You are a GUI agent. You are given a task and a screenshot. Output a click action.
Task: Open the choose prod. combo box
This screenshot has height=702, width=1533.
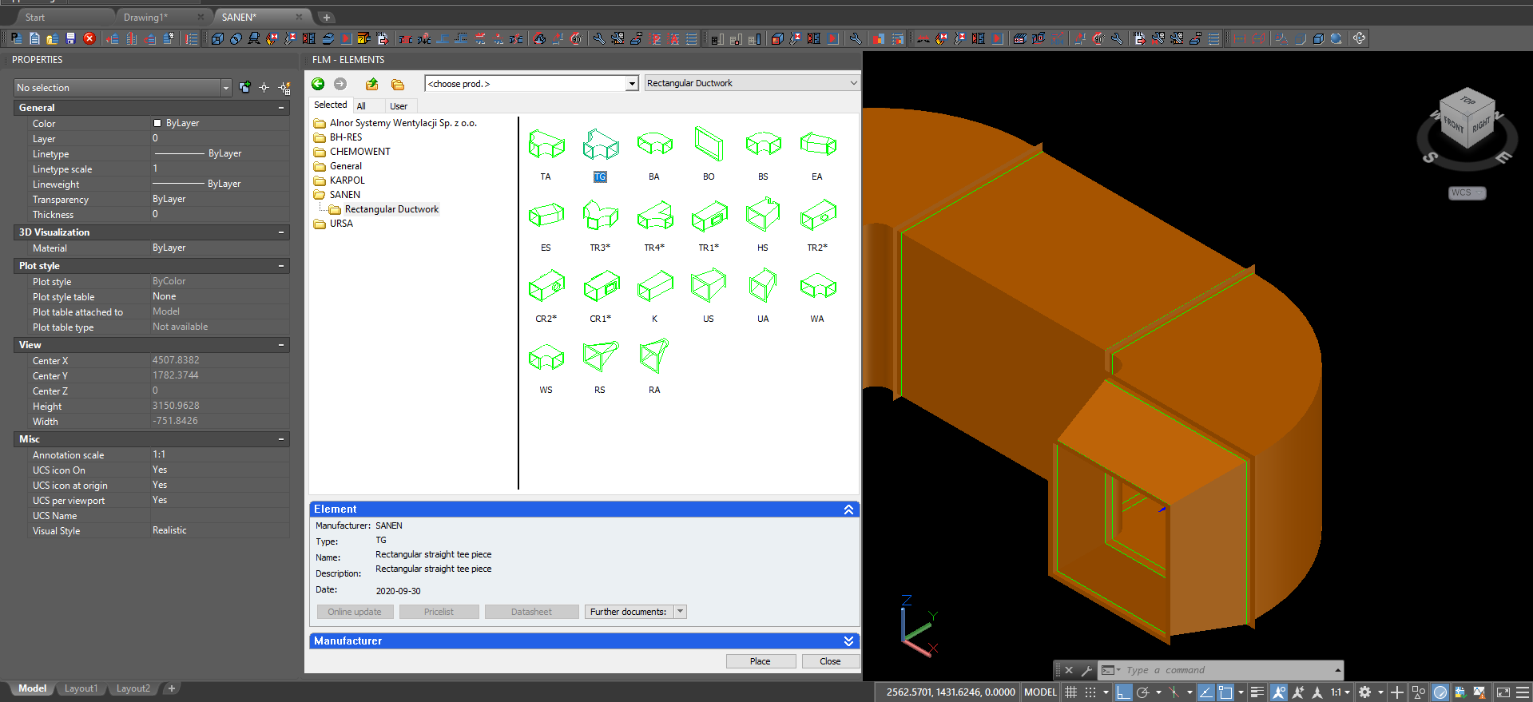point(531,84)
